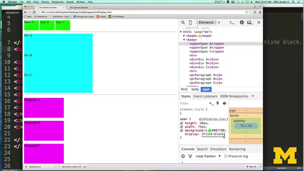Image resolution: width=304 pixels, height=171 pixels.
Task: Open the DevTools search icon
Action: (183, 22)
